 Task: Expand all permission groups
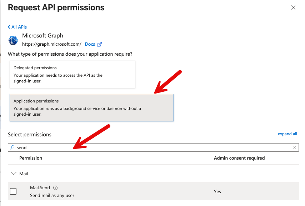coord(287,134)
